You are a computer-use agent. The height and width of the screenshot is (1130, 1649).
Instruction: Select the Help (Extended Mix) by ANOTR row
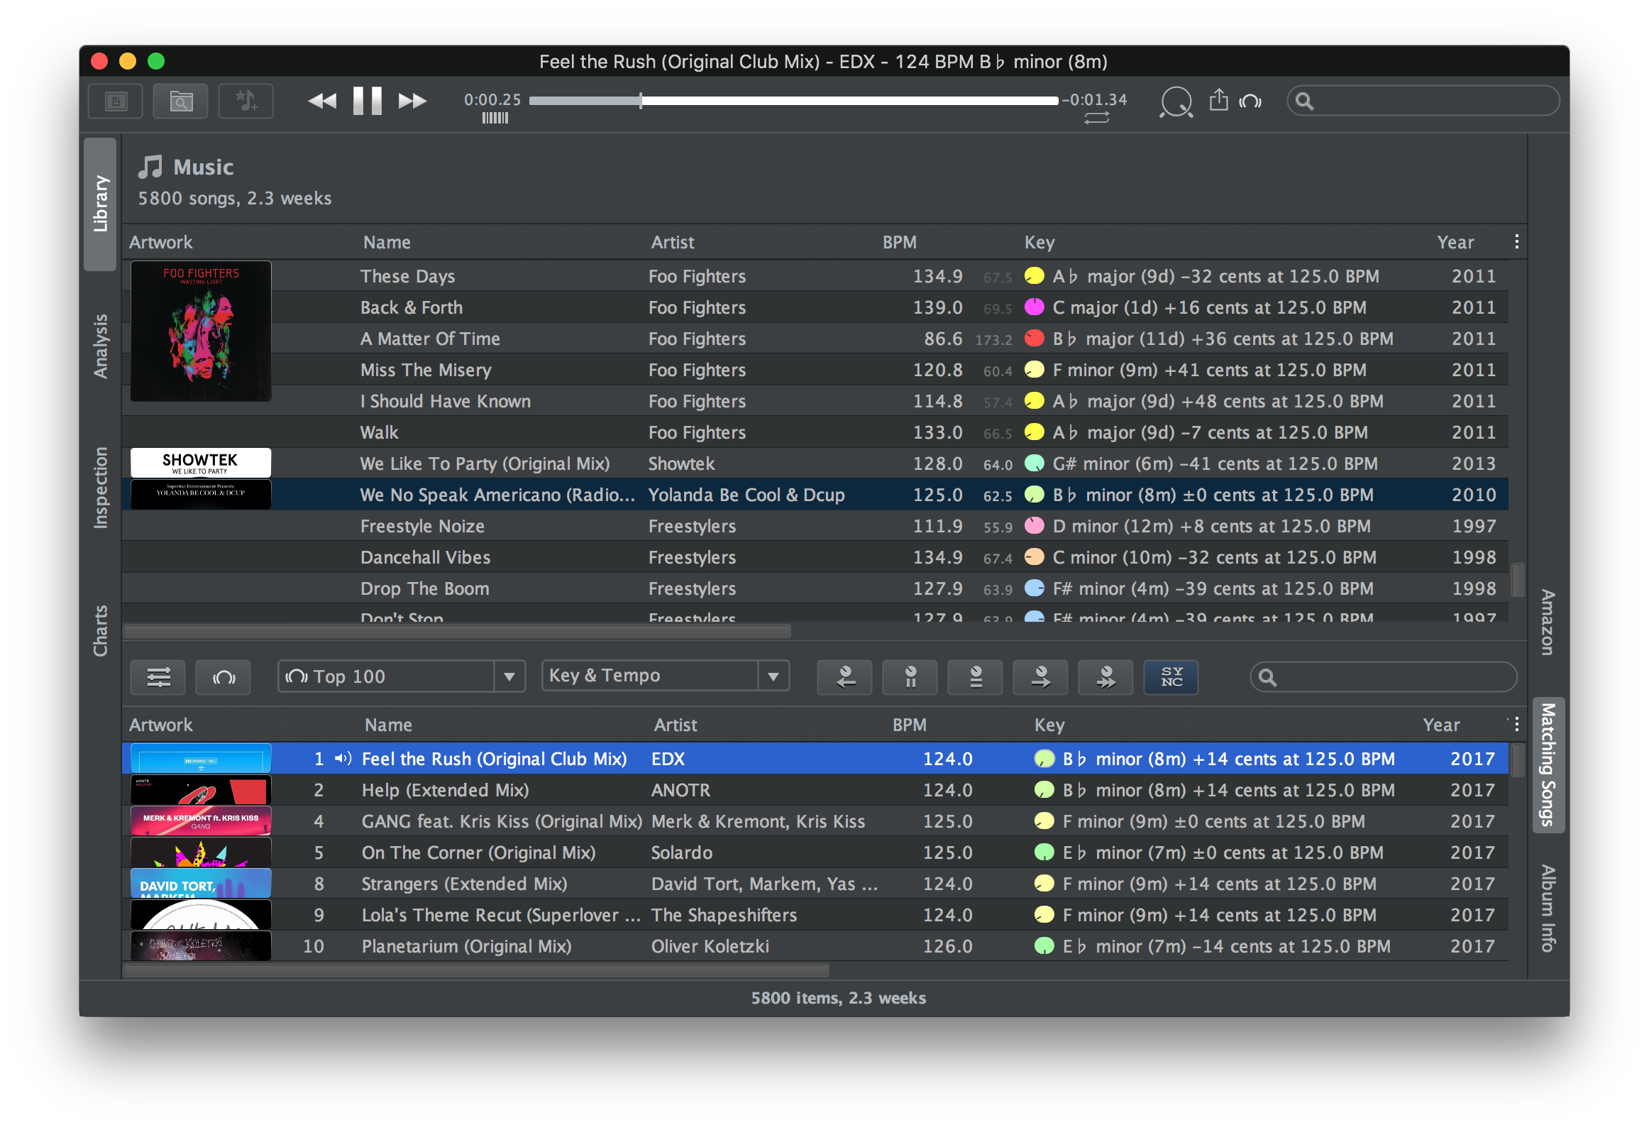815,790
